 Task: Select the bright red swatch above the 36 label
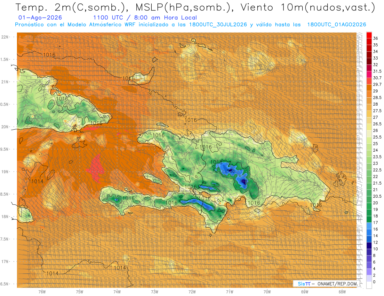tap(369, 35)
